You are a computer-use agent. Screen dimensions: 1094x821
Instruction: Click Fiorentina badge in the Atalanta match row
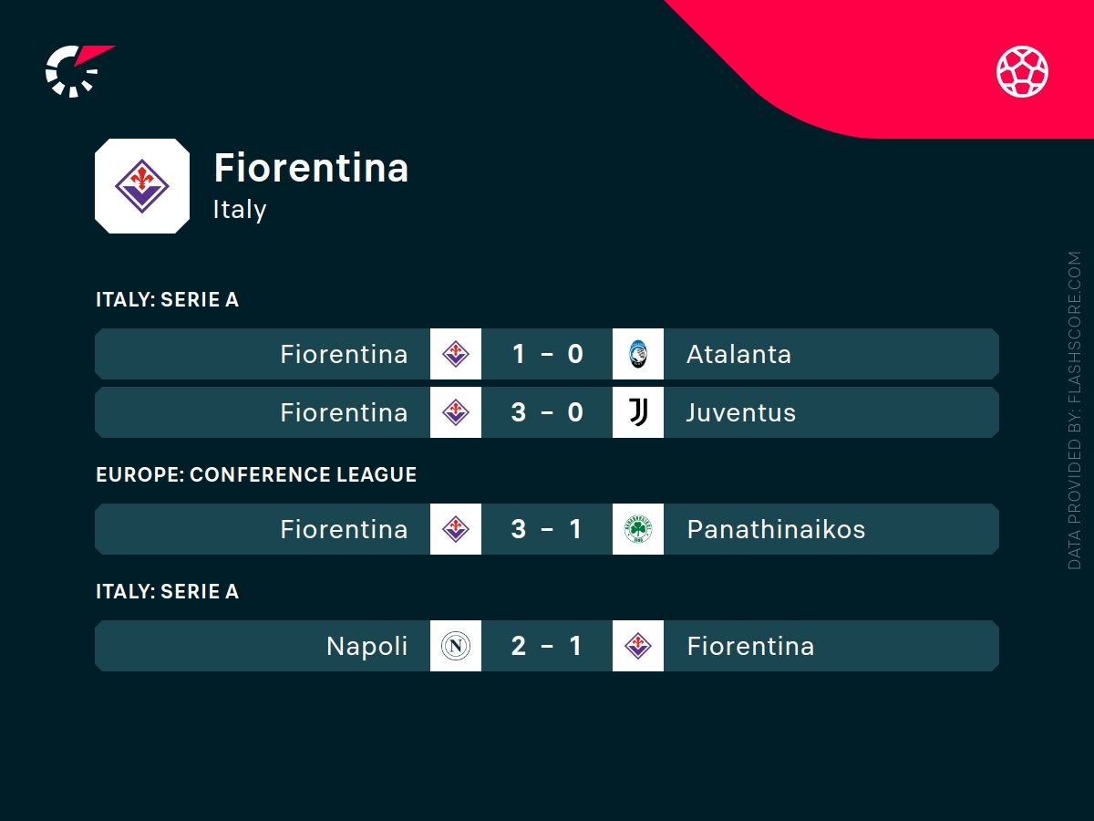456,354
